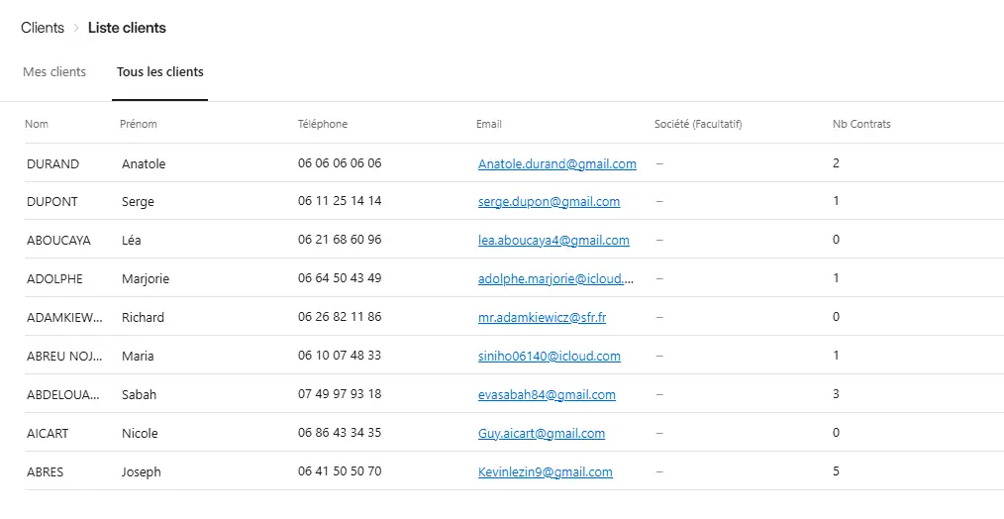Click the Nb Contrats column header
The width and height of the screenshot is (1004, 519).
coord(860,125)
